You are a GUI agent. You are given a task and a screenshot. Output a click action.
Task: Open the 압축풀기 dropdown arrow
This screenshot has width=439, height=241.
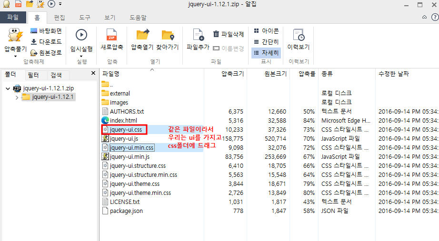point(15,57)
